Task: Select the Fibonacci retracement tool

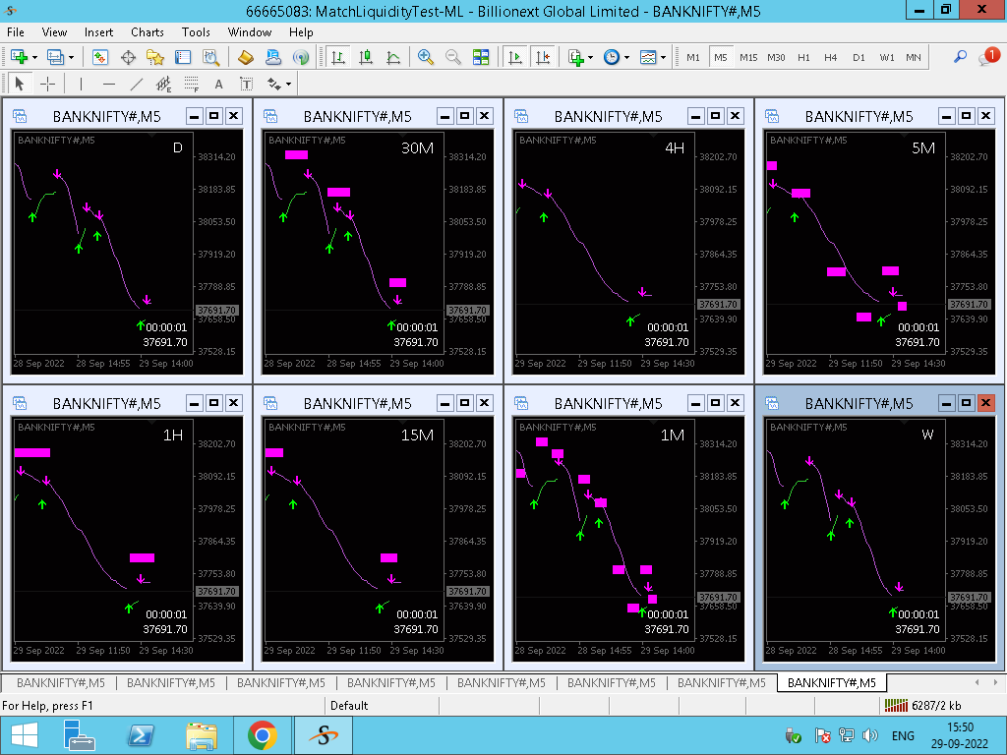Action: point(191,84)
